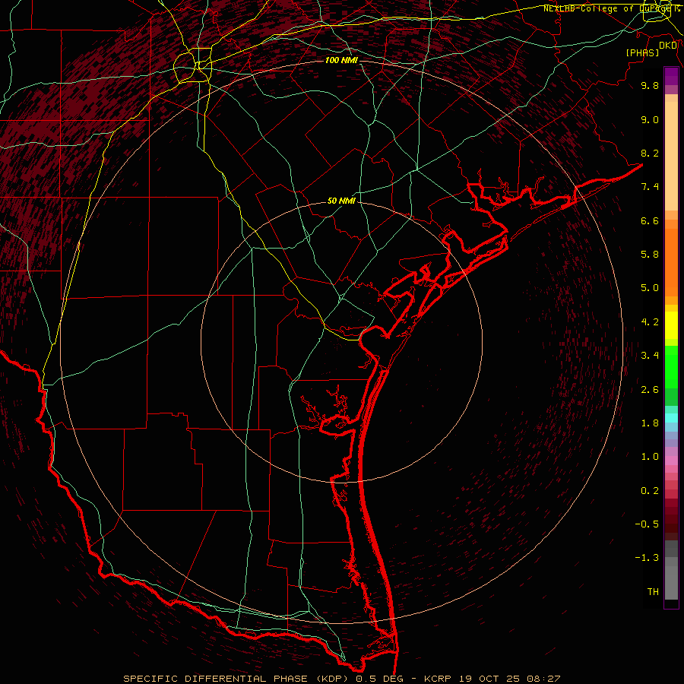Click the gray swatch beside the TH label
The image size is (684, 684).
click(x=671, y=582)
